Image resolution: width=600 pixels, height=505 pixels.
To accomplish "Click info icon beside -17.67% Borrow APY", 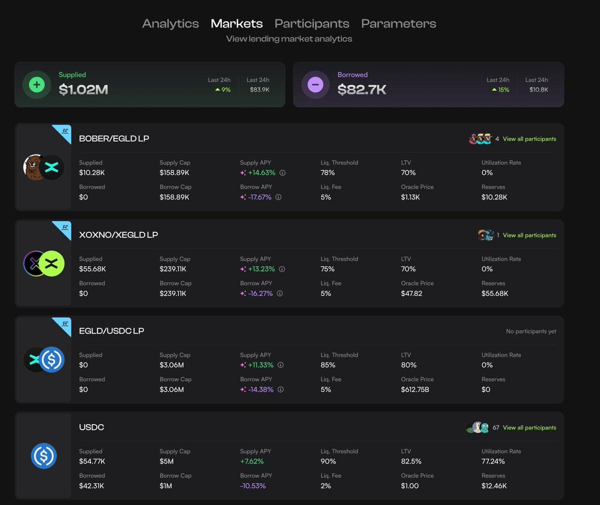I will [278, 197].
